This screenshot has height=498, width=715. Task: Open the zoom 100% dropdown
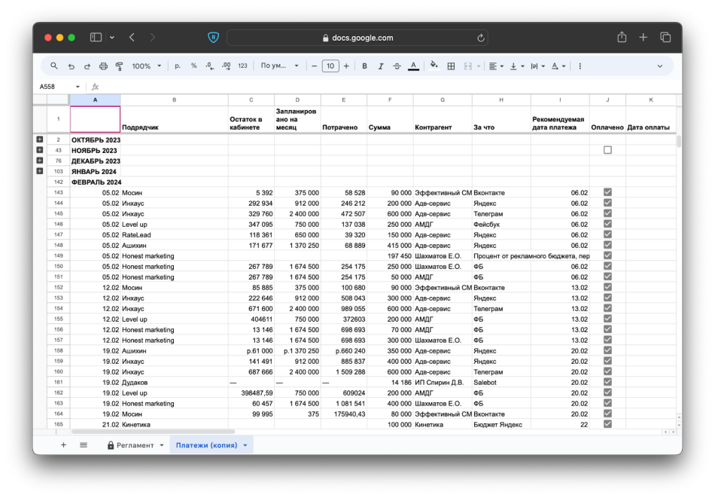point(146,66)
